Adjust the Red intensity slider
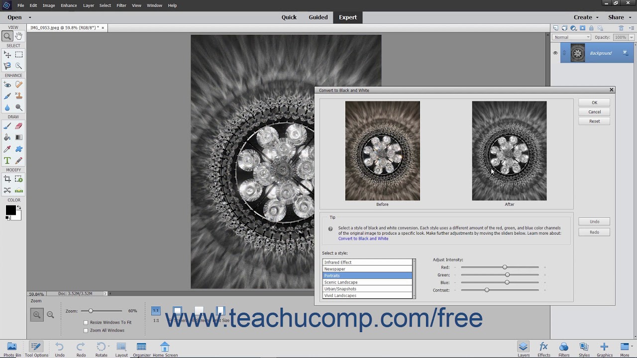The width and height of the screenshot is (637, 358). click(x=505, y=268)
